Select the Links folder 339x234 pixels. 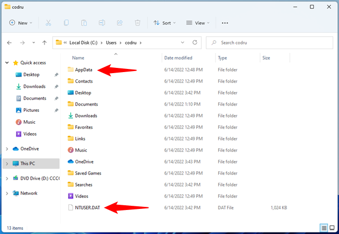pos(80,138)
